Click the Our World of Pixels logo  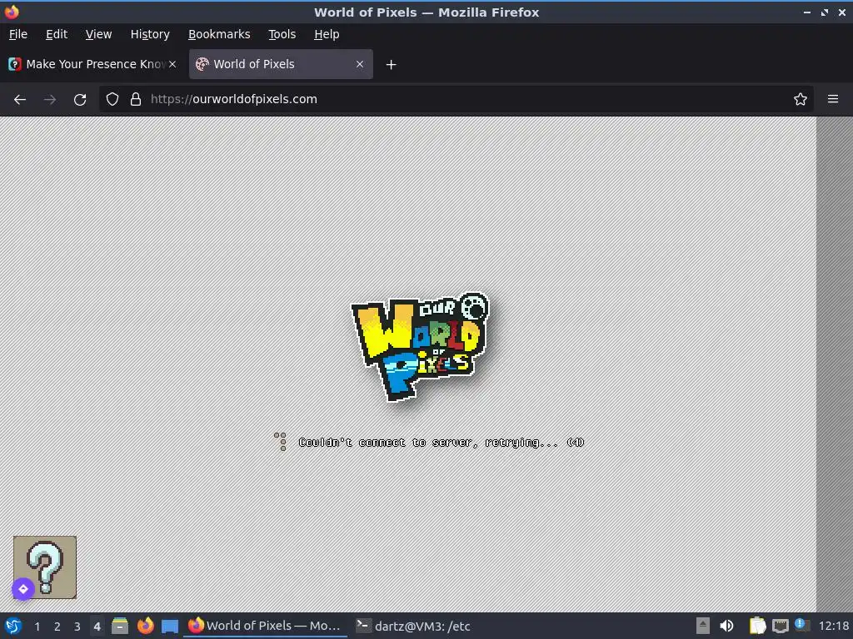tap(420, 347)
